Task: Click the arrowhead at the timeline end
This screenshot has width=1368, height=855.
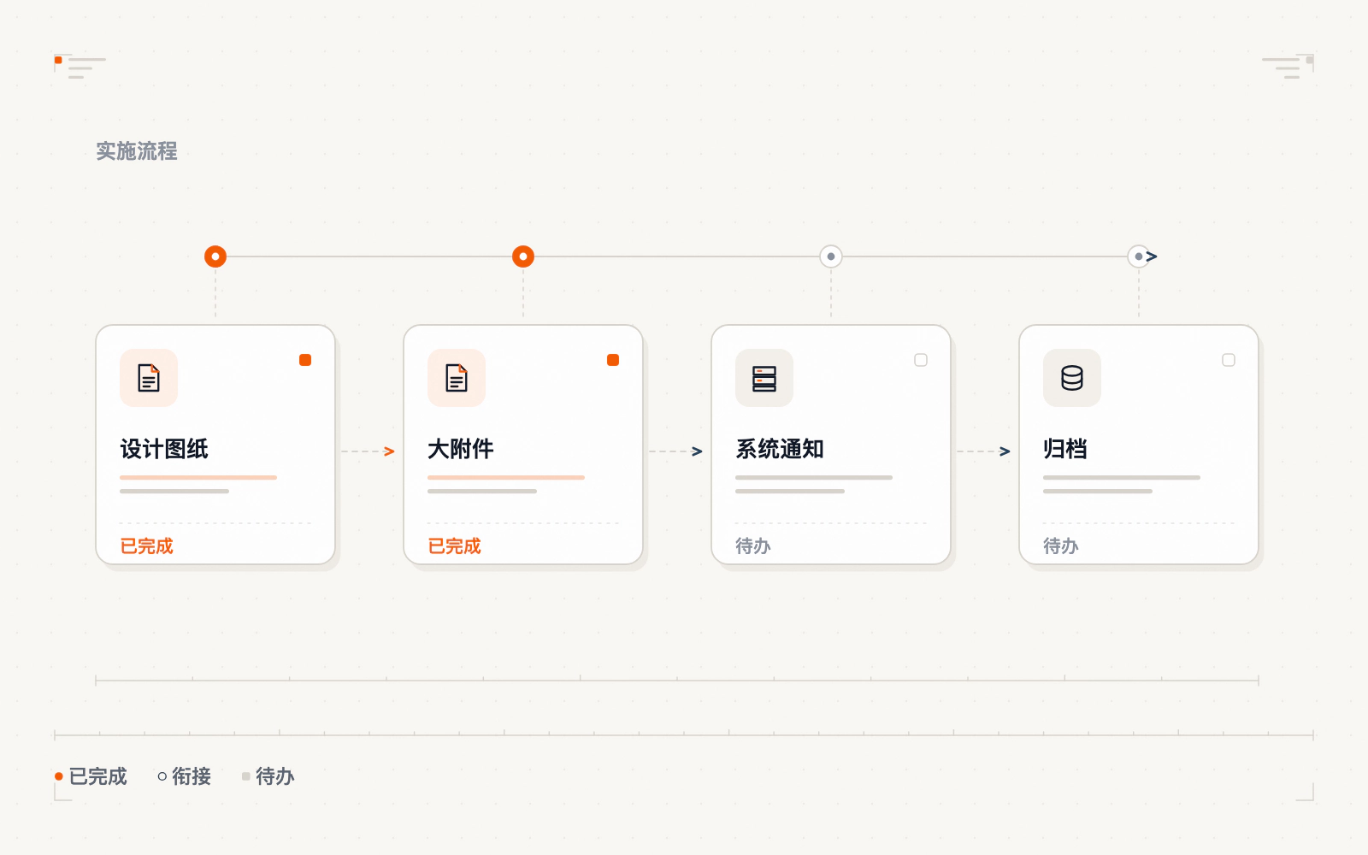Action: click(x=1152, y=256)
